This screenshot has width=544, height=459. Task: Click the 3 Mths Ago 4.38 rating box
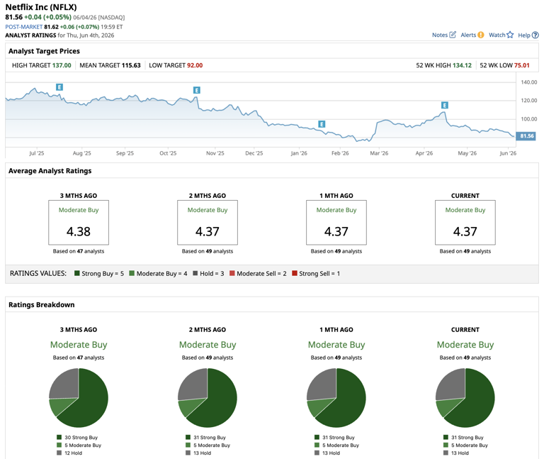79,222
